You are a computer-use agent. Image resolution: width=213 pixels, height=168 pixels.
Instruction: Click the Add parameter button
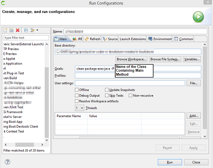[194, 116]
